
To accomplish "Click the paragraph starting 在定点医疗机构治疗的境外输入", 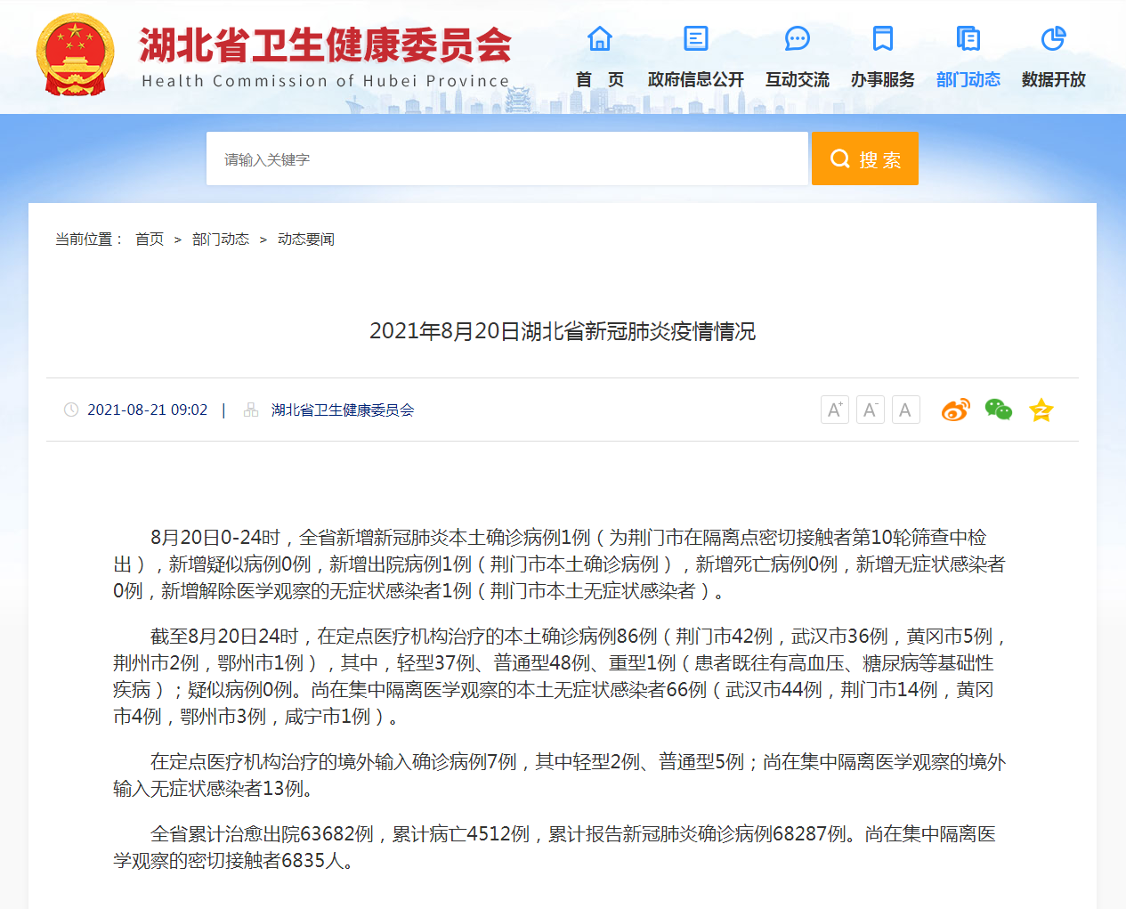I will click(x=559, y=775).
